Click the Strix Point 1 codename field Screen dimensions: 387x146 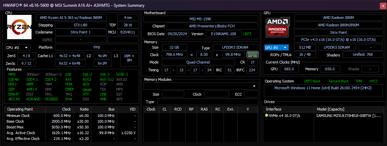coord(81,32)
